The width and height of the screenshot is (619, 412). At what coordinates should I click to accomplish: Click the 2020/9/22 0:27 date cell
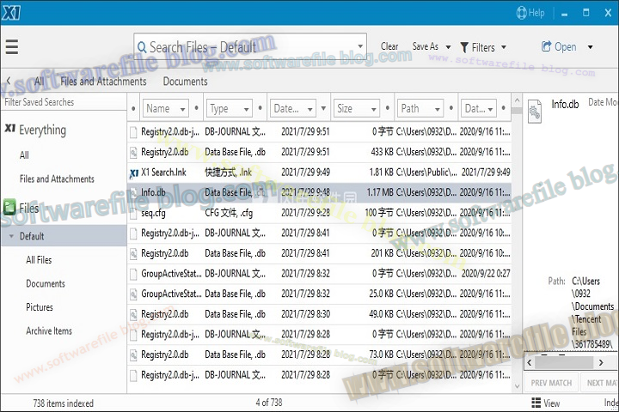click(x=486, y=273)
